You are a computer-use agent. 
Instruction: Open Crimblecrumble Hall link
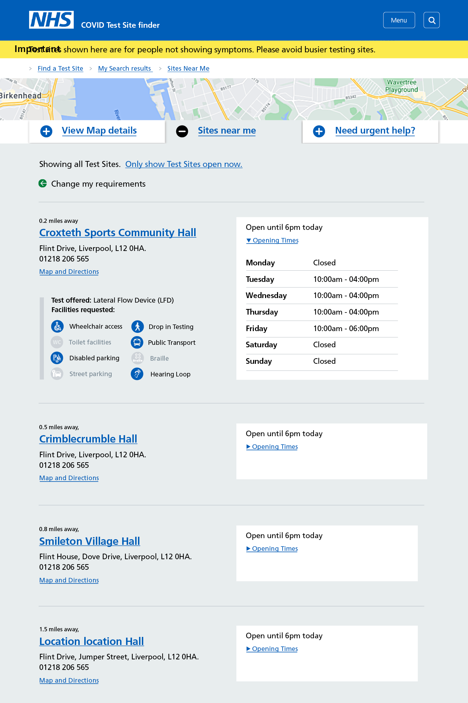coord(88,439)
